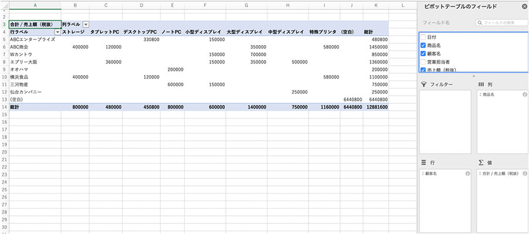Screen dimensions: 529x234
Task: Select row 14 header
Action: [x=4, y=107]
